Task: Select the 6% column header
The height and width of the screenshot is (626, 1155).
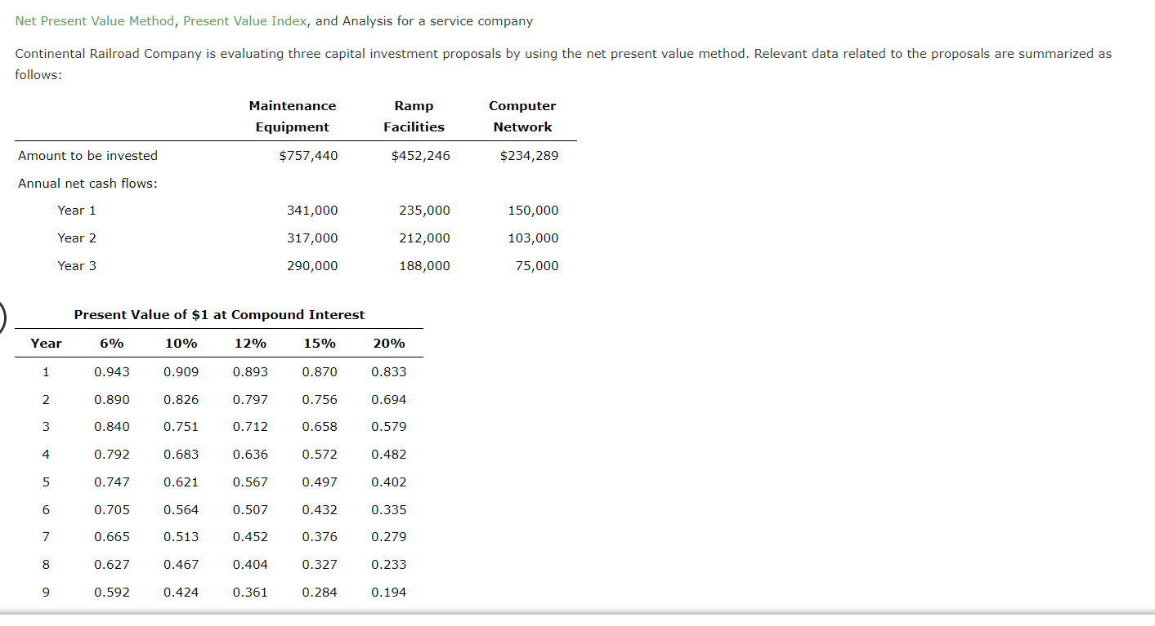Action: pos(112,344)
